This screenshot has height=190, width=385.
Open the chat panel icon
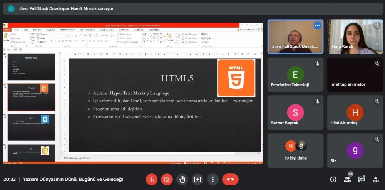click(362, 179)
